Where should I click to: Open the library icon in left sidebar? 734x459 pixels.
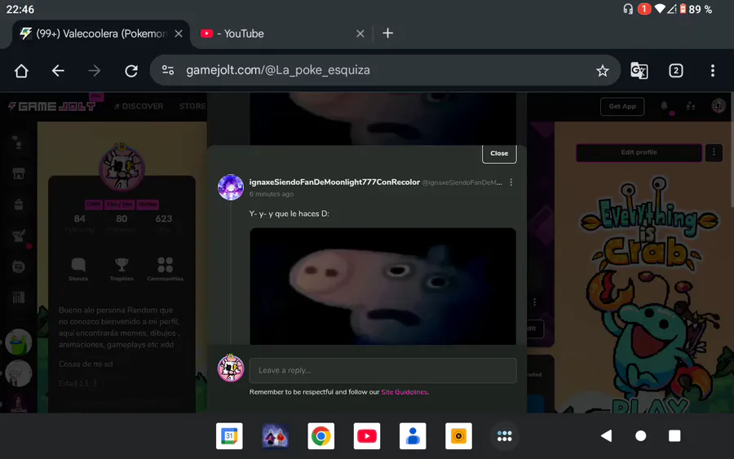pos(18,298)
